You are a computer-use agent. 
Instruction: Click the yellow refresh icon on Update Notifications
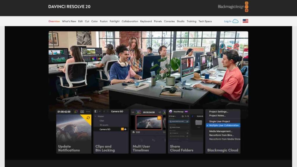coord(88,117)
